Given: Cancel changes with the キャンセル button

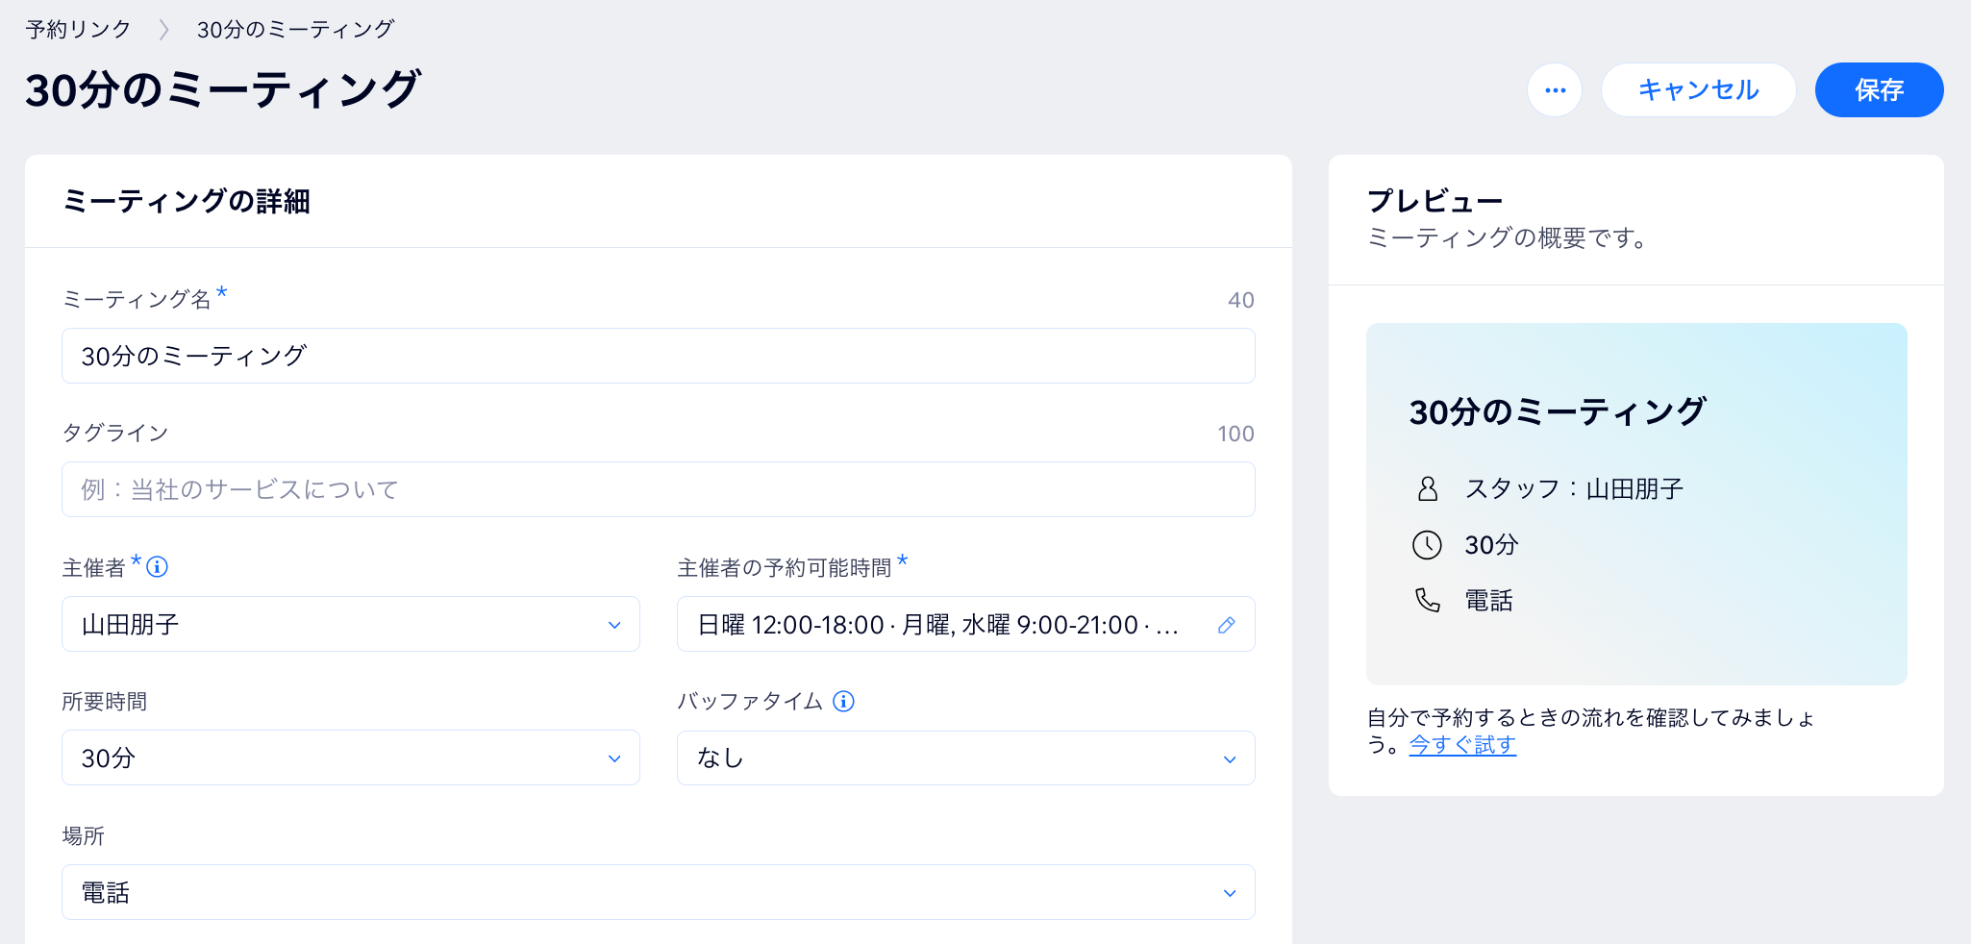Looking at the screenshot, I should tap(1698, 89).
